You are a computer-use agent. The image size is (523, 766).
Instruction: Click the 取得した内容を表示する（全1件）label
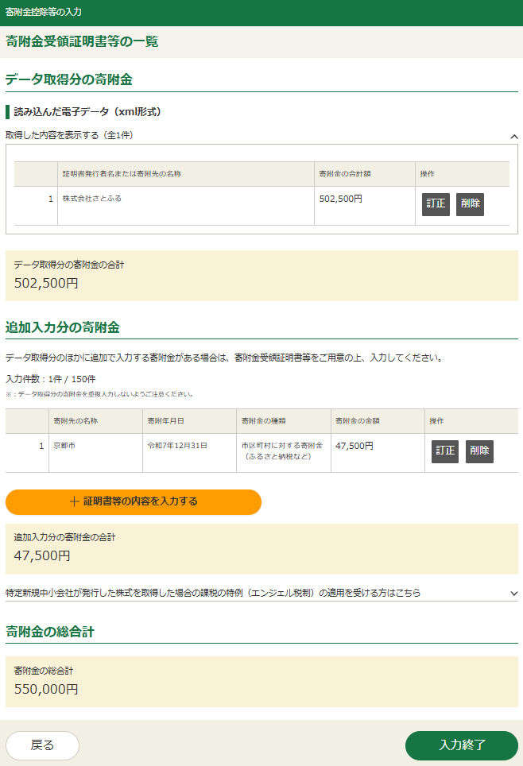click(69, 136)
